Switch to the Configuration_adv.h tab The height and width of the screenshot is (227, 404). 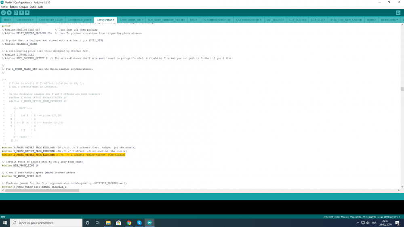click(x=131, y=20)
